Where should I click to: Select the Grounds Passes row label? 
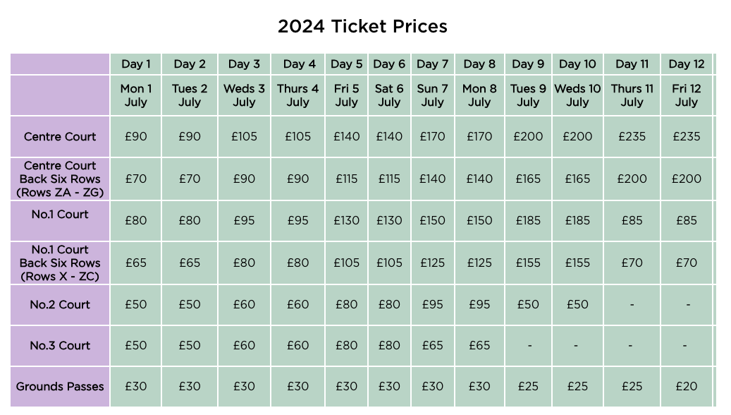[60, 387]
